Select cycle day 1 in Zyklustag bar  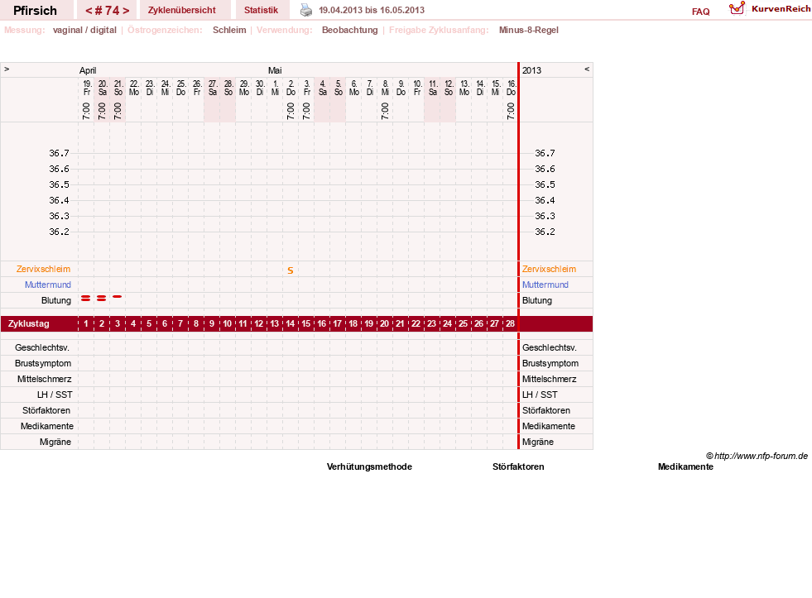86,324
